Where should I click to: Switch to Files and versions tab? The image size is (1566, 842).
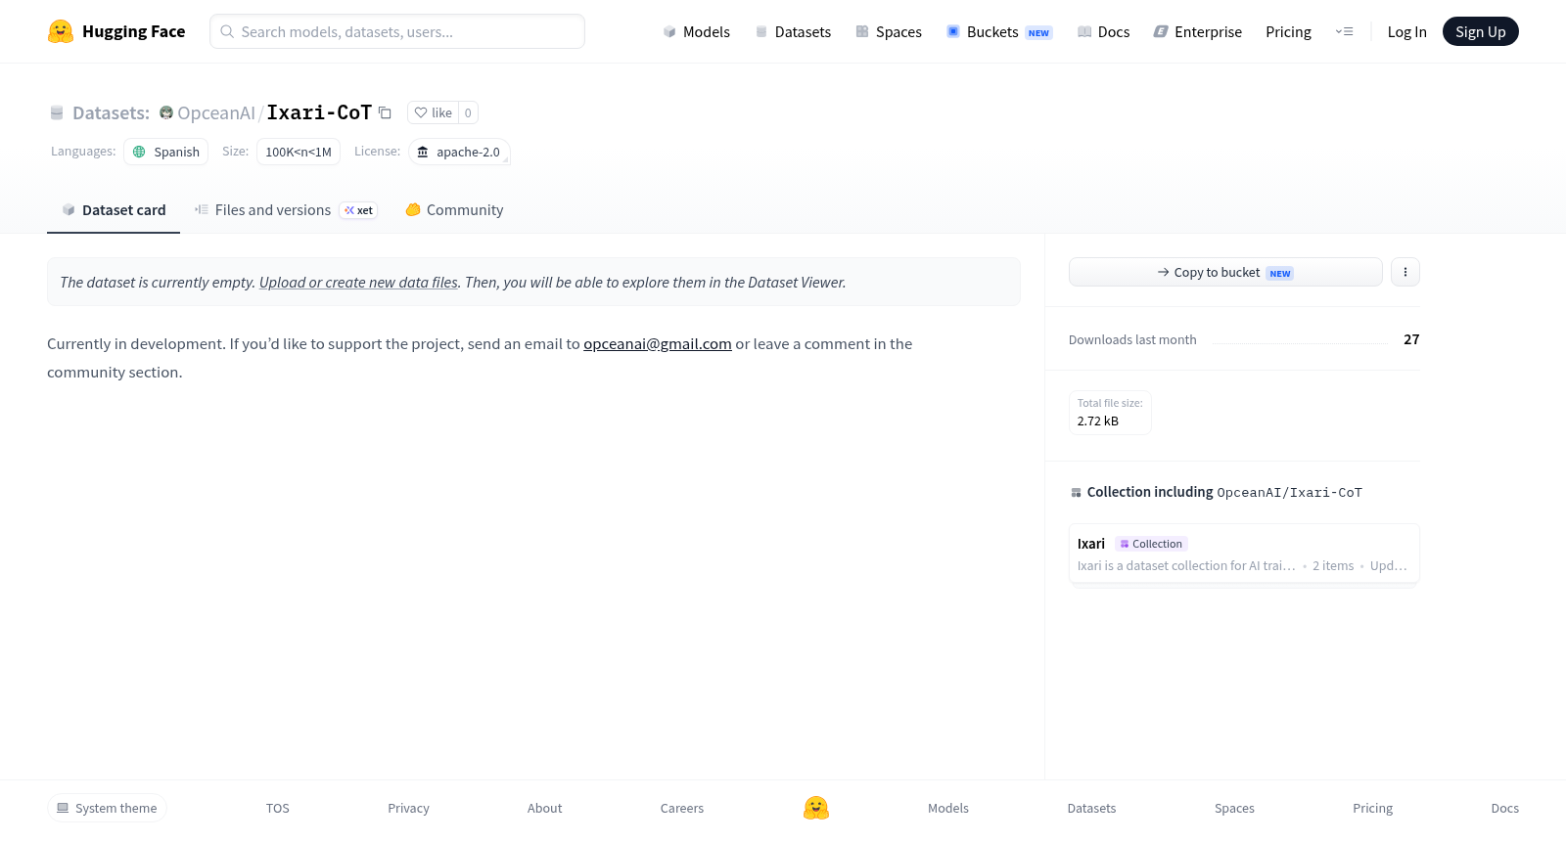[286, 210]
